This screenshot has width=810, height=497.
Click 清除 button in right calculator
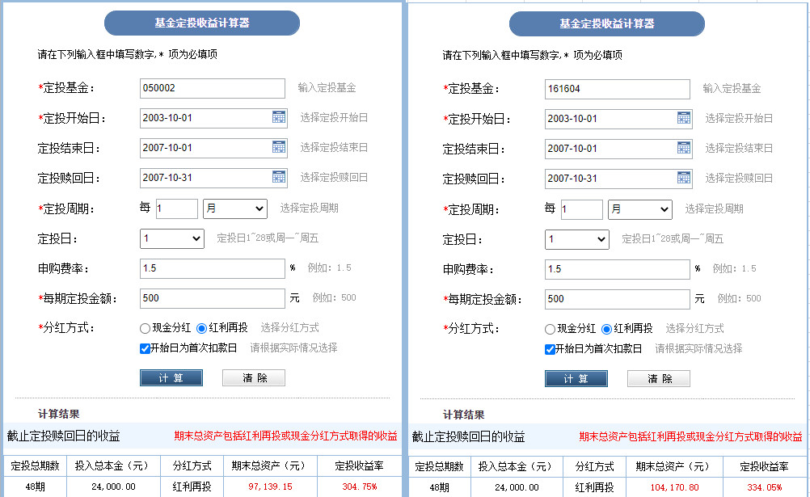coord(659,379)
